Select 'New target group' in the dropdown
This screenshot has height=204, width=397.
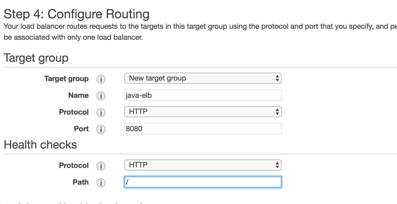pyautogui.click(x=157, y=78)
